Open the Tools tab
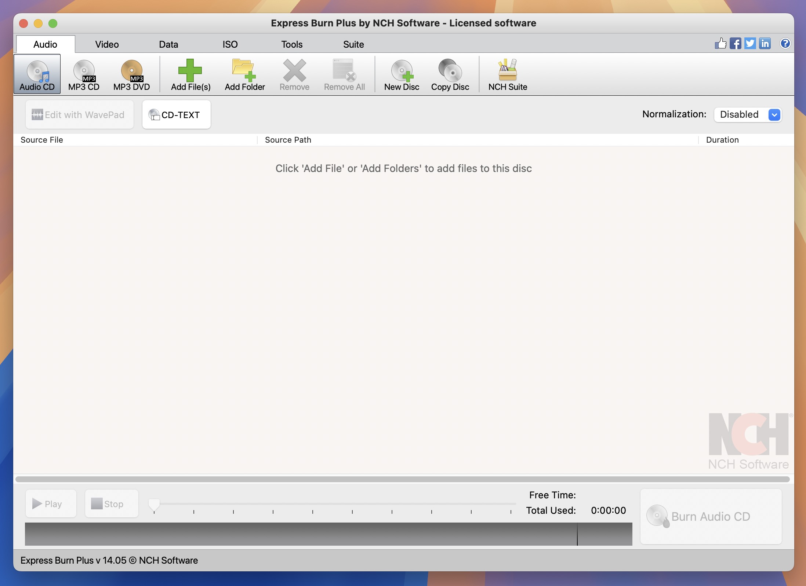Image resolution: width=806 pixels, height=586 pixels. 292,44
